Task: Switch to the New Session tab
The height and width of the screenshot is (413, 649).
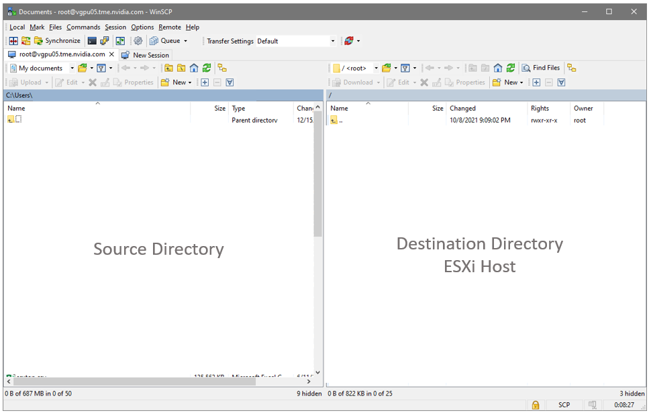Action: (x=146, y=55)
